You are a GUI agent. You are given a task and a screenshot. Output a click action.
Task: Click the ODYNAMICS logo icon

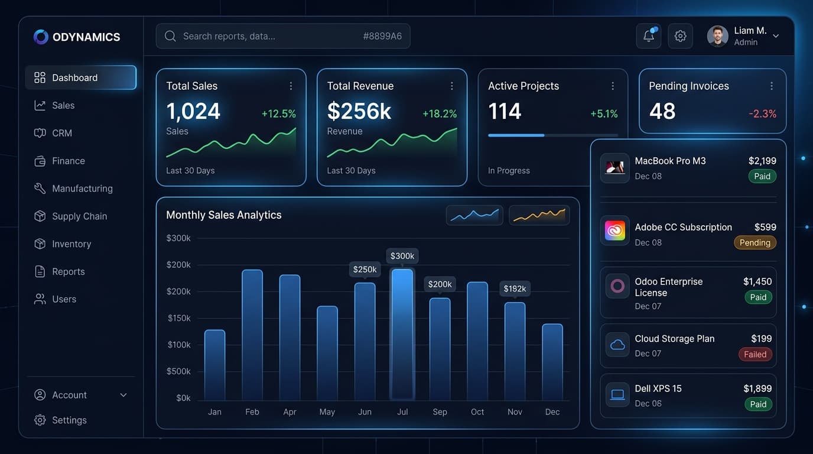41,37
